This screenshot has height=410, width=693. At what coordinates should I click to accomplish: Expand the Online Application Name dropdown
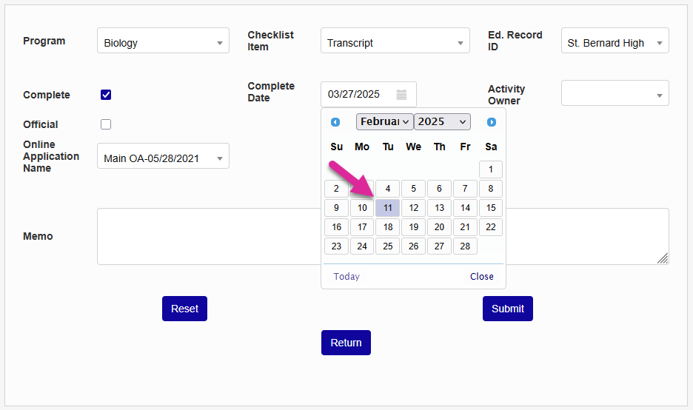[163, 157]
